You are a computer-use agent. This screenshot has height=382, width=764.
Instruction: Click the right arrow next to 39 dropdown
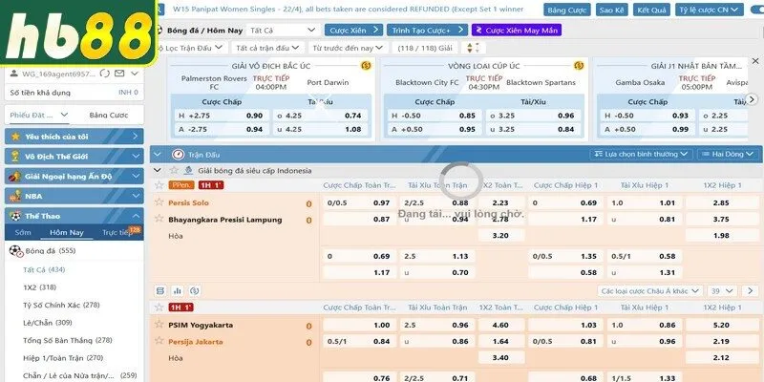pyautogui.click(x=751, y=291)
